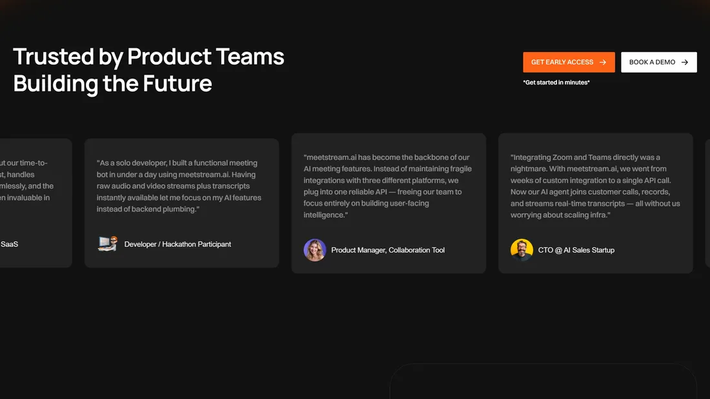Click the arrow icon inside Get Early Access
The width and height of the screenshot is (710, 399).
pos(603,63)
